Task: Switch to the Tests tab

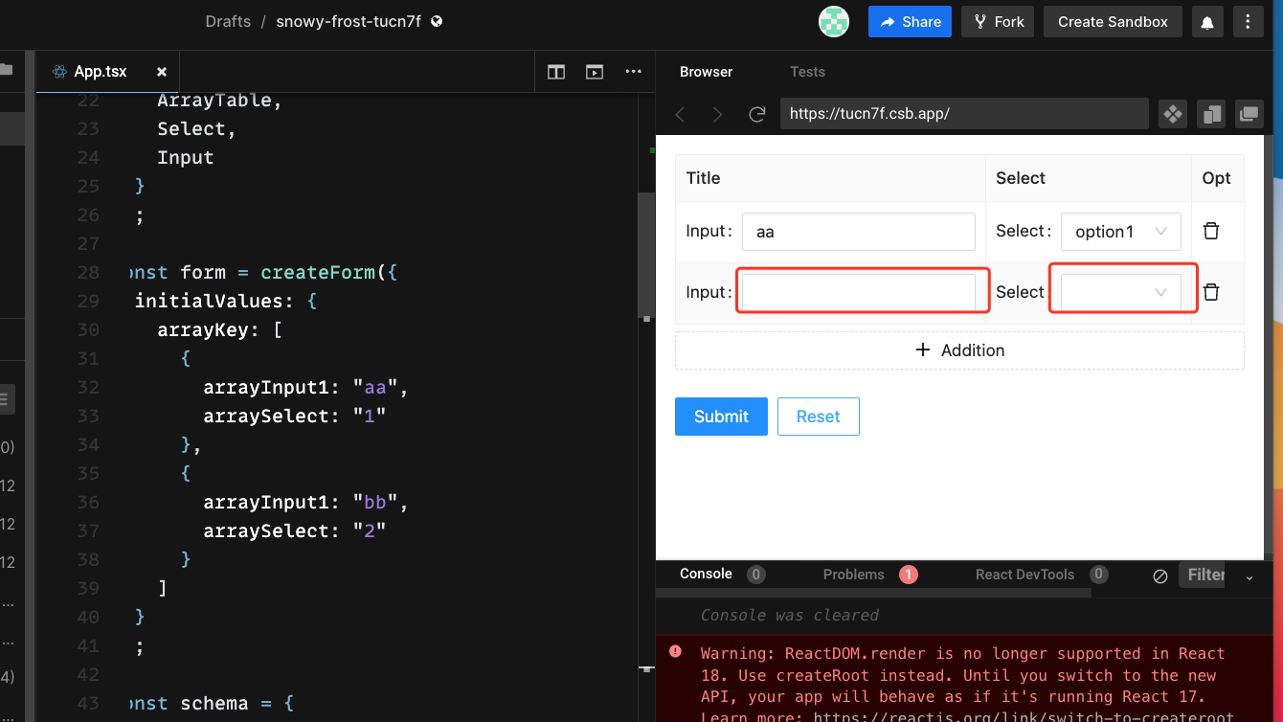Action: (x=807, y=71)
